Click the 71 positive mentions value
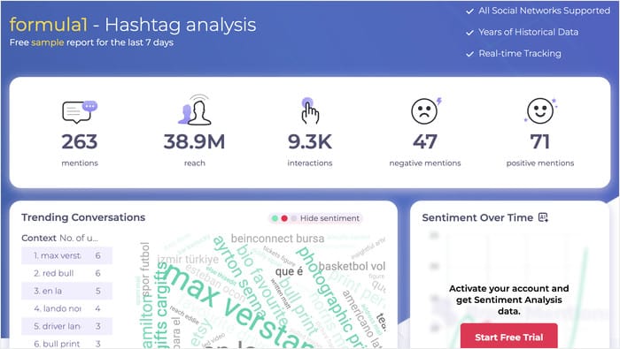 tap(540, 141)
